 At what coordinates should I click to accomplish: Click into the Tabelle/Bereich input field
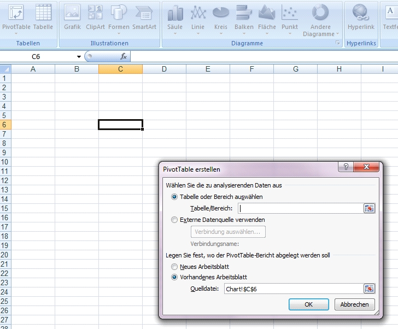300,208
